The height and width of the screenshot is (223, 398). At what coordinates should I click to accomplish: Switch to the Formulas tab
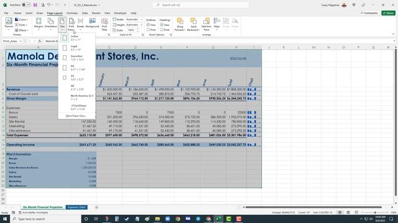click(x=72, y=13)
